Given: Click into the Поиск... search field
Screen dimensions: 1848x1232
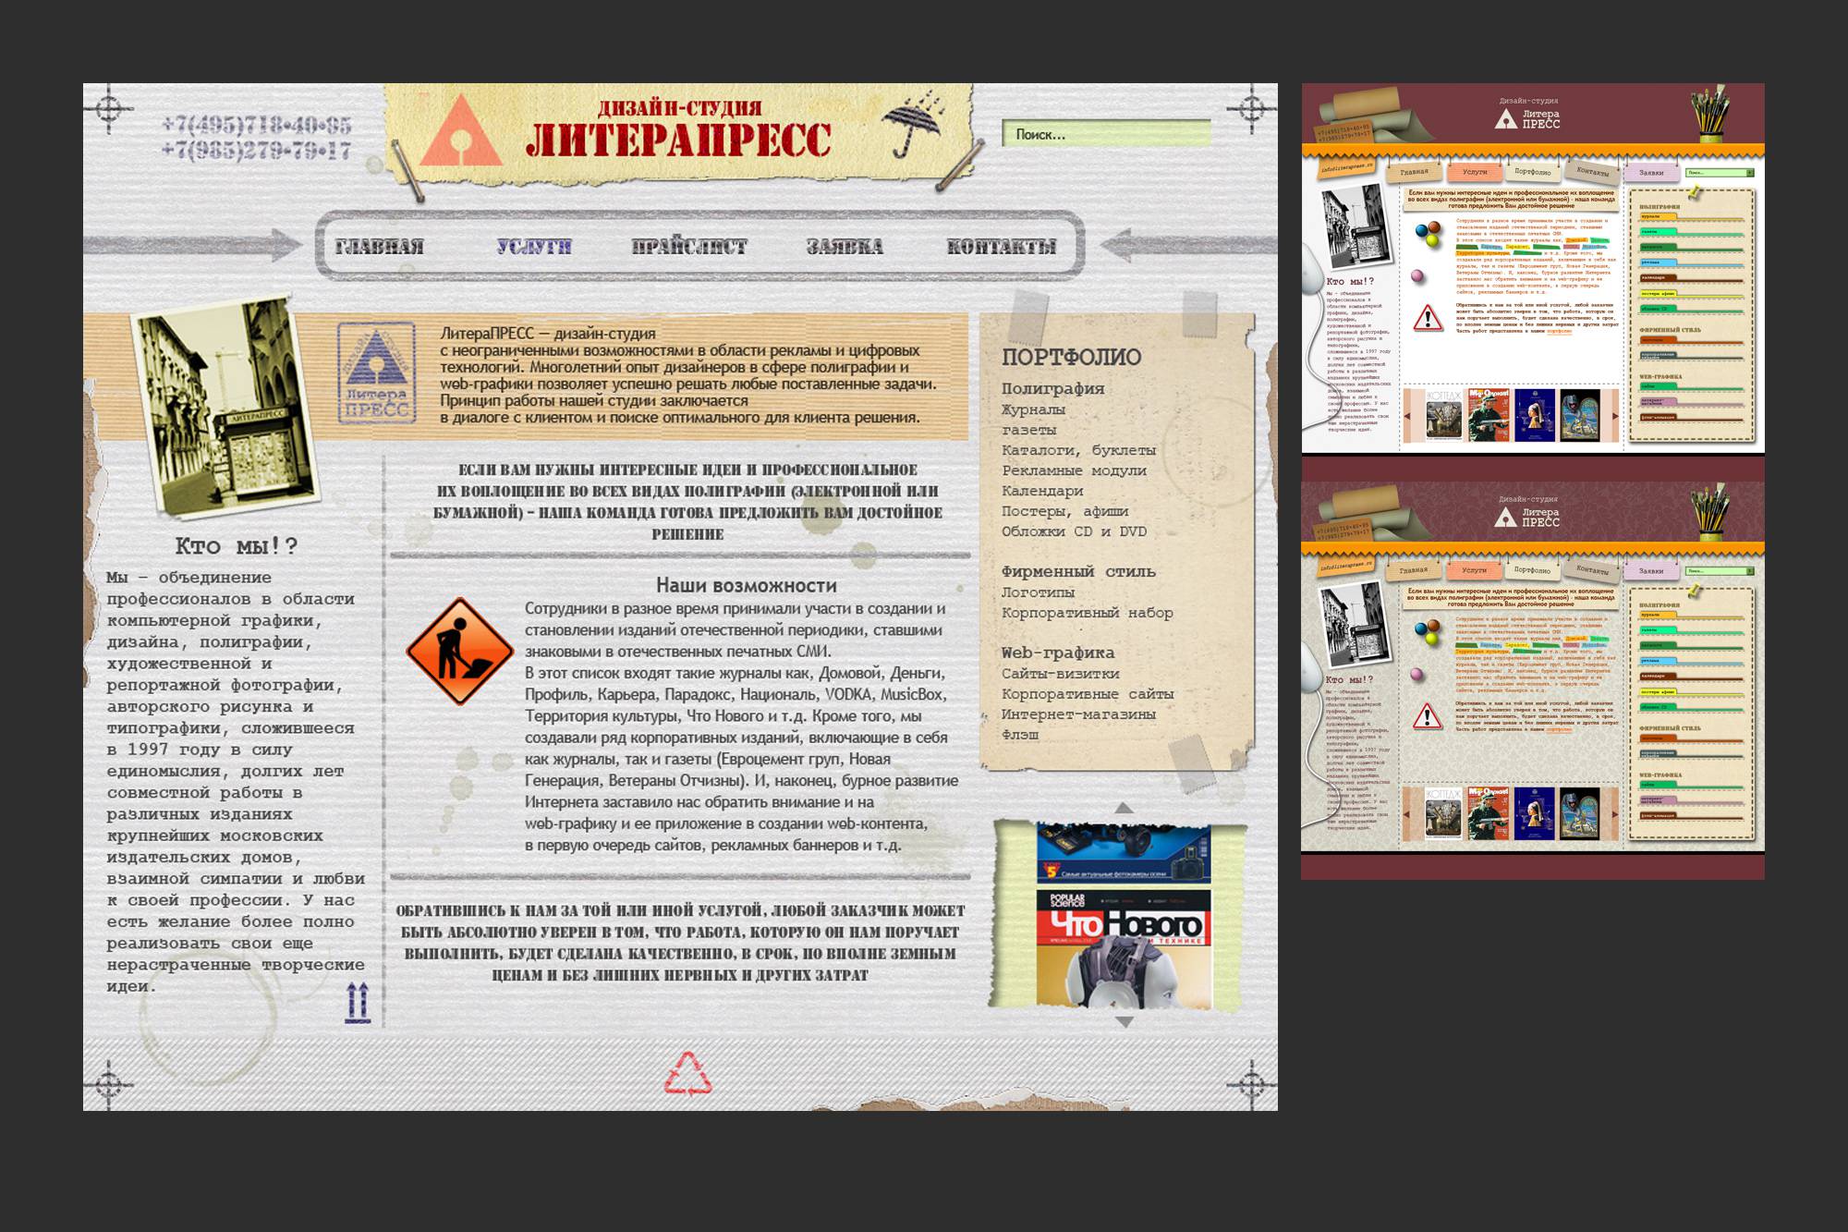Looking at the screenshot, I should pos(1105,135).
